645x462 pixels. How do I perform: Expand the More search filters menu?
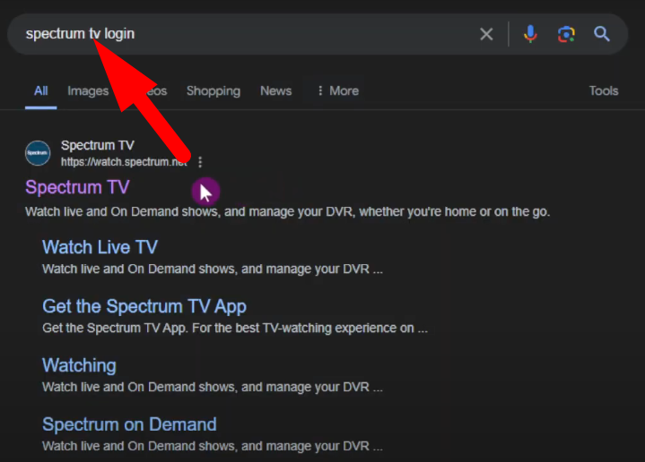tap(337, 90)
